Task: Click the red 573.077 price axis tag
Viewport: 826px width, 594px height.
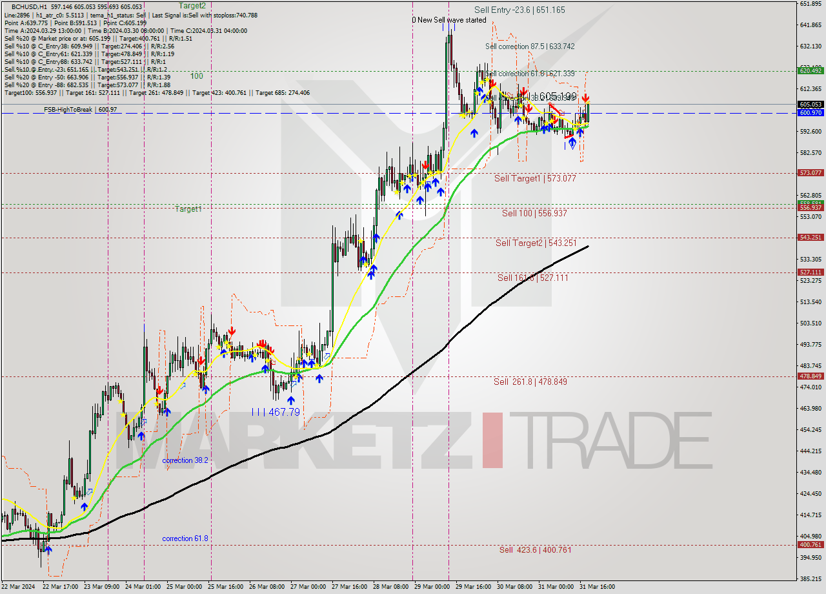Action: click(811, 173)
